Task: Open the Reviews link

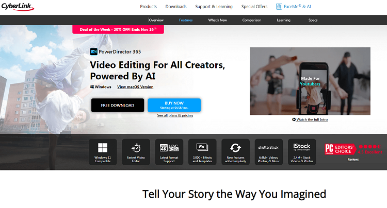Action: pyautogui.click(x=353, y=160)
